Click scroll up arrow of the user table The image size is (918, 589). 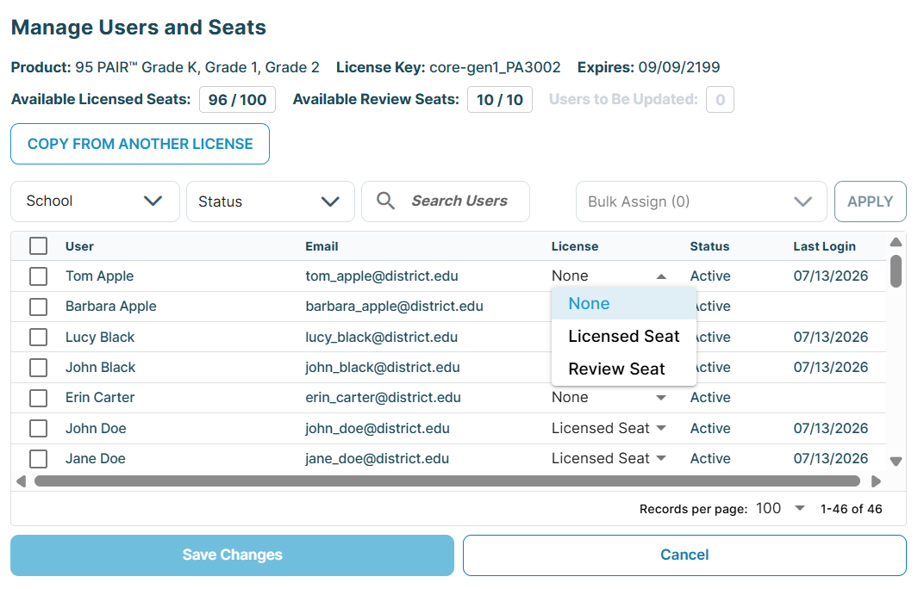(896, 242)
